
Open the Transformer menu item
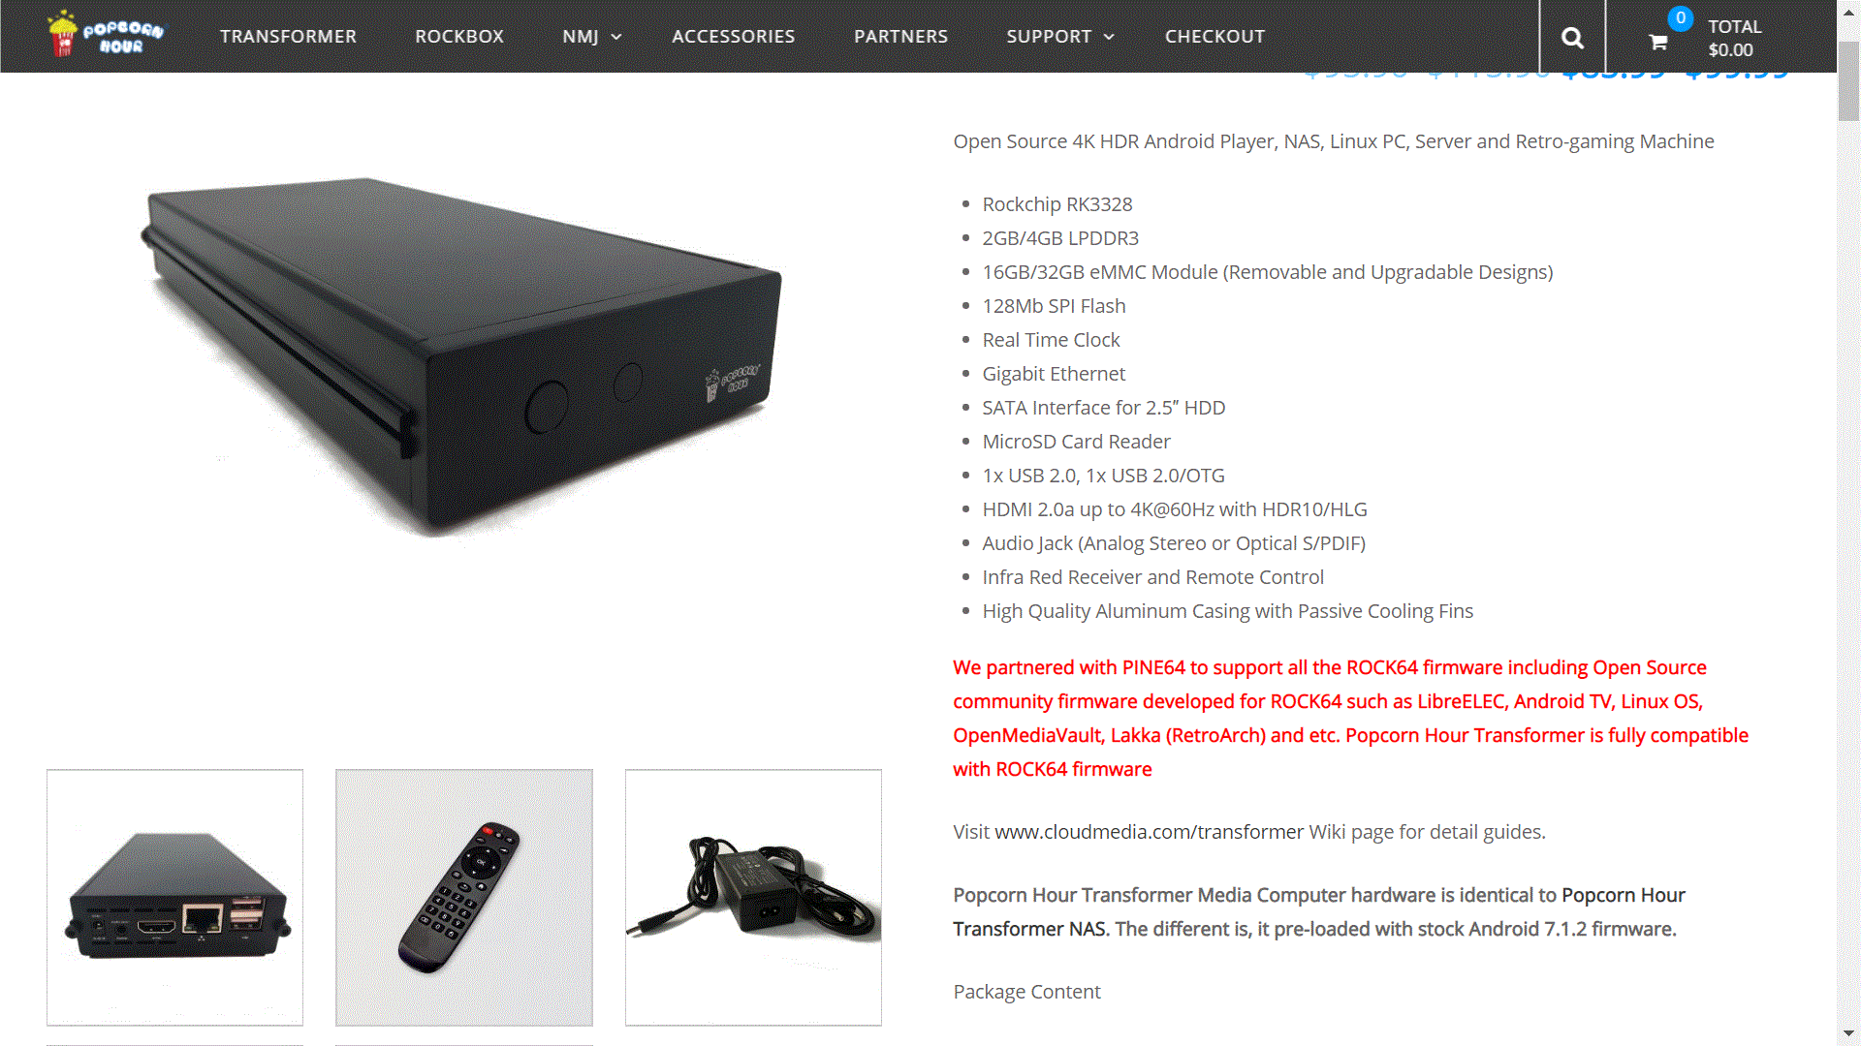coord(288,36)
